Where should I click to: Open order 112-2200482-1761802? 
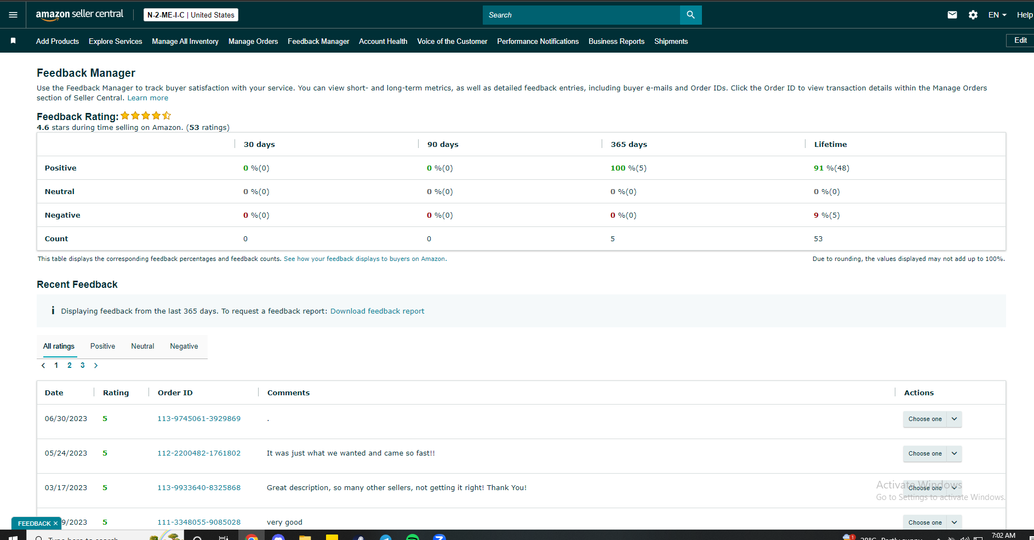199,453
